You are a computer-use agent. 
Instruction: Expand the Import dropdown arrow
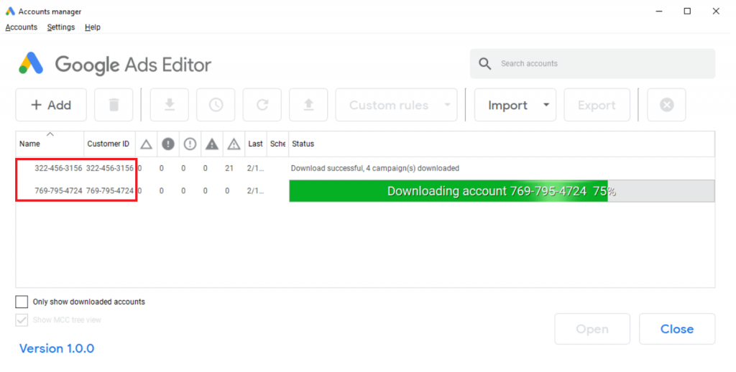pos(546,105)
